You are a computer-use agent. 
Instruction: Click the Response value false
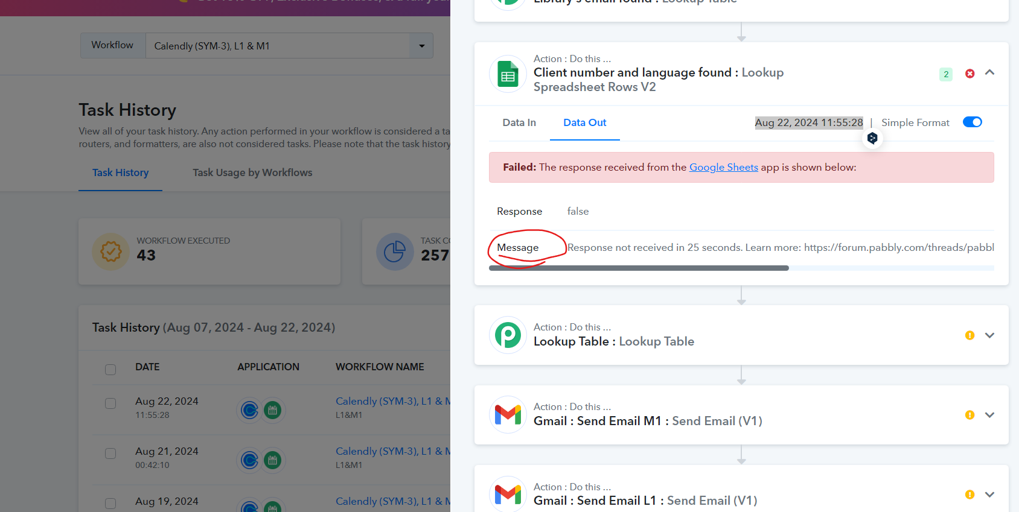578,211
